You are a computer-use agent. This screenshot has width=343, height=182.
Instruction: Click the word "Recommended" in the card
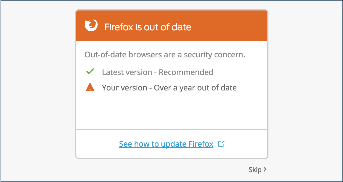click(186, 72)
